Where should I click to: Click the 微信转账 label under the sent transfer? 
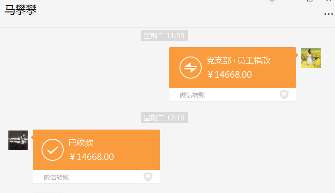[192, 95]
